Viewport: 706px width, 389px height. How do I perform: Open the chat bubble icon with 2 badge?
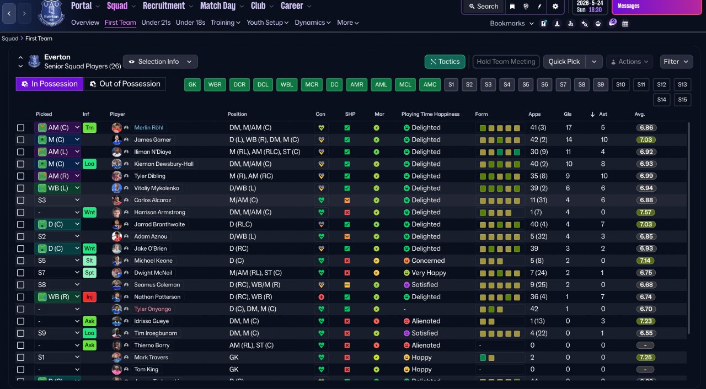pyautogui.click(x=612, y=24)
